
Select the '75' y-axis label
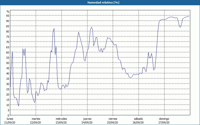8,37
